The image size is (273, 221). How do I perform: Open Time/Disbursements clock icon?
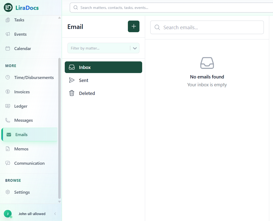[8, 78]
